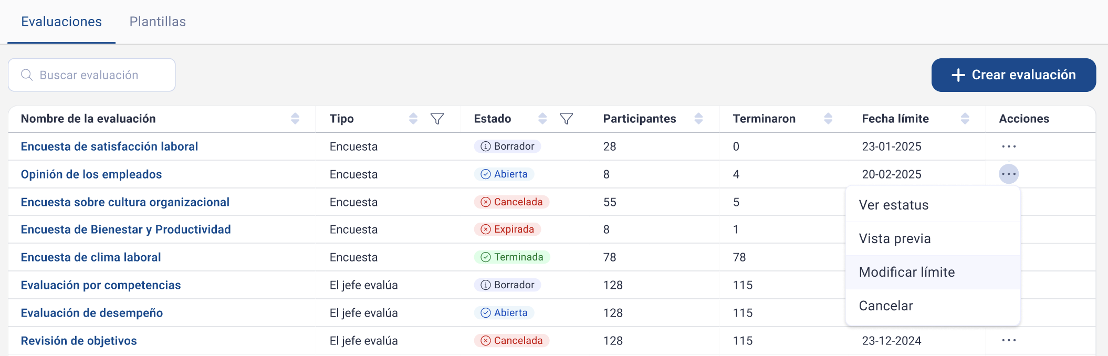The height and width of the screenshot is (356, 1108).
Task: Open Encuesta de clima laboral link
Action: coord(91,257)
